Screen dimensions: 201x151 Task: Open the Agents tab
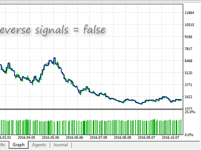[x=39, y=145]
